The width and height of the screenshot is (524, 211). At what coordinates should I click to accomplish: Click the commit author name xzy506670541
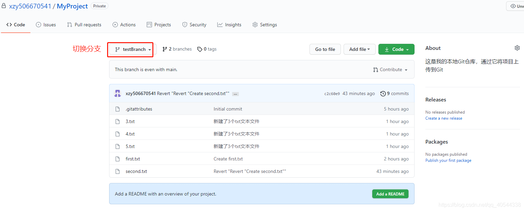tap(141, 93)
